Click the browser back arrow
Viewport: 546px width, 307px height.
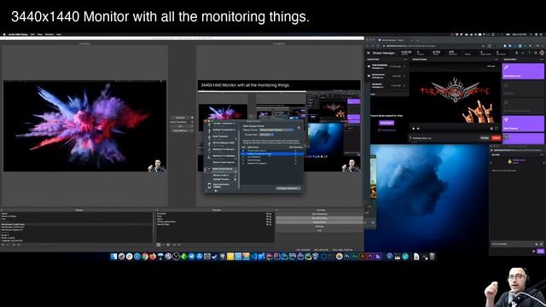coord(368,46)
